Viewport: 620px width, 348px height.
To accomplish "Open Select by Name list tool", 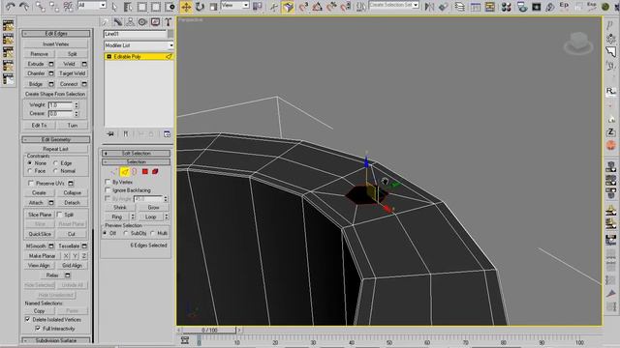I will (128, 7).
